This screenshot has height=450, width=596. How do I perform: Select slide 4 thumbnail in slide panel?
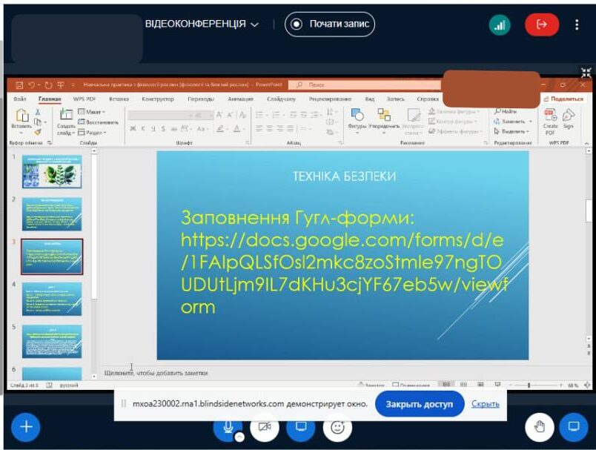52,299
